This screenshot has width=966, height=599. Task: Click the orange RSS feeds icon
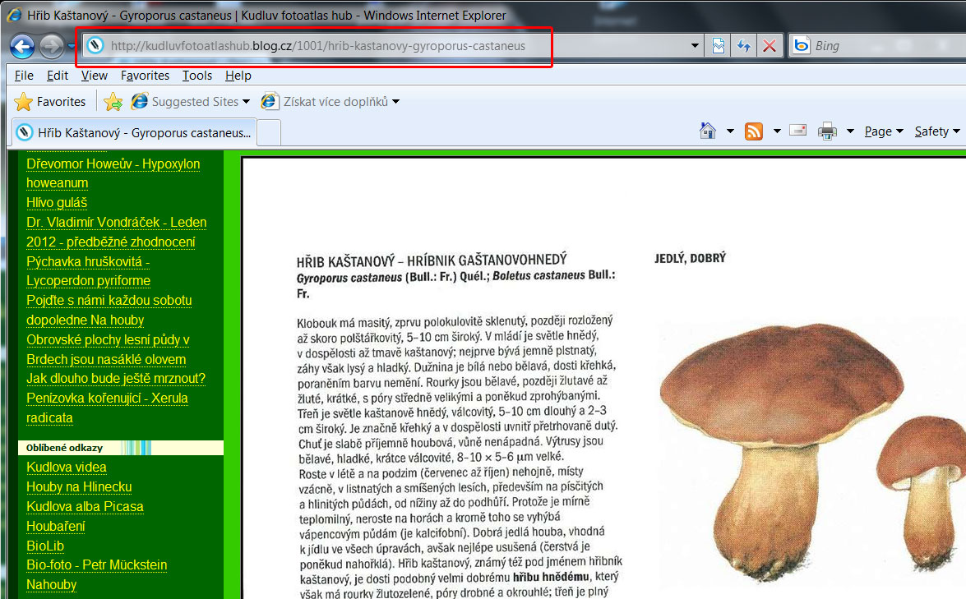pos(754,131)
